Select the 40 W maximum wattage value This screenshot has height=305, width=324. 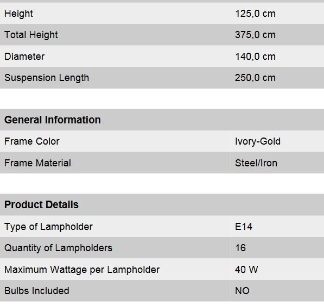(x=246, y=270)
